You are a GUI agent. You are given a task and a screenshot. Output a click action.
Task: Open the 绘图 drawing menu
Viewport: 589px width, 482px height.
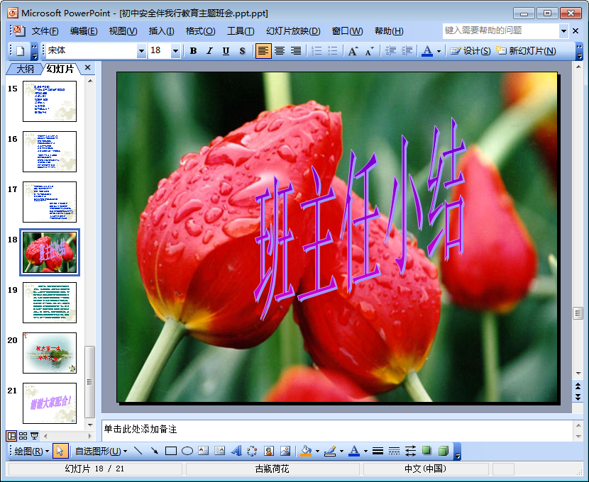[x=31, y=452]
